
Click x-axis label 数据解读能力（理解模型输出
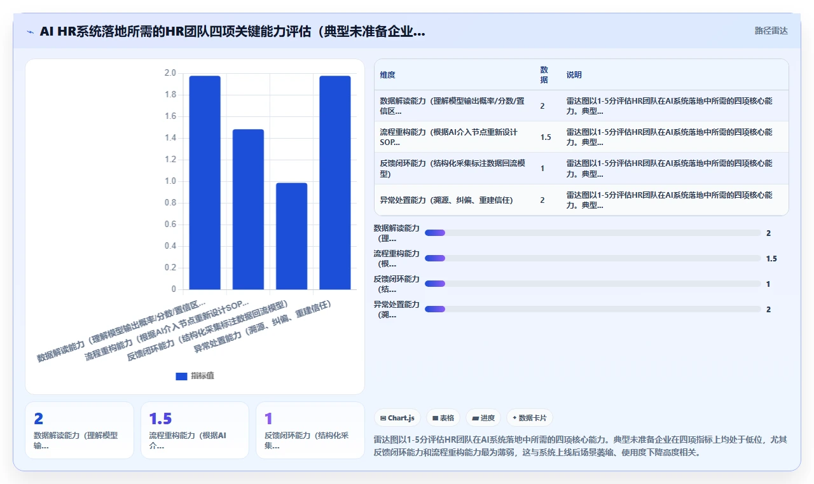pyautogui.click(x=121, y=330)
